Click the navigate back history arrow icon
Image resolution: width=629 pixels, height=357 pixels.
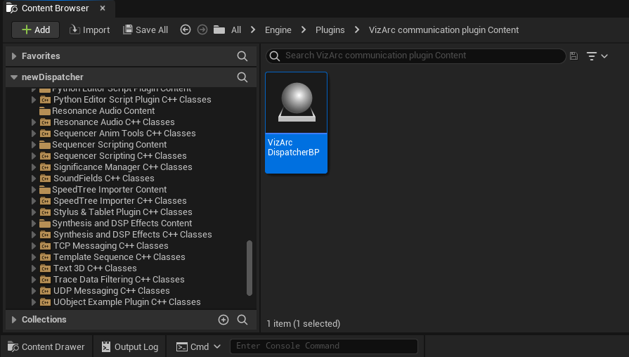click(x=186, y=30)
